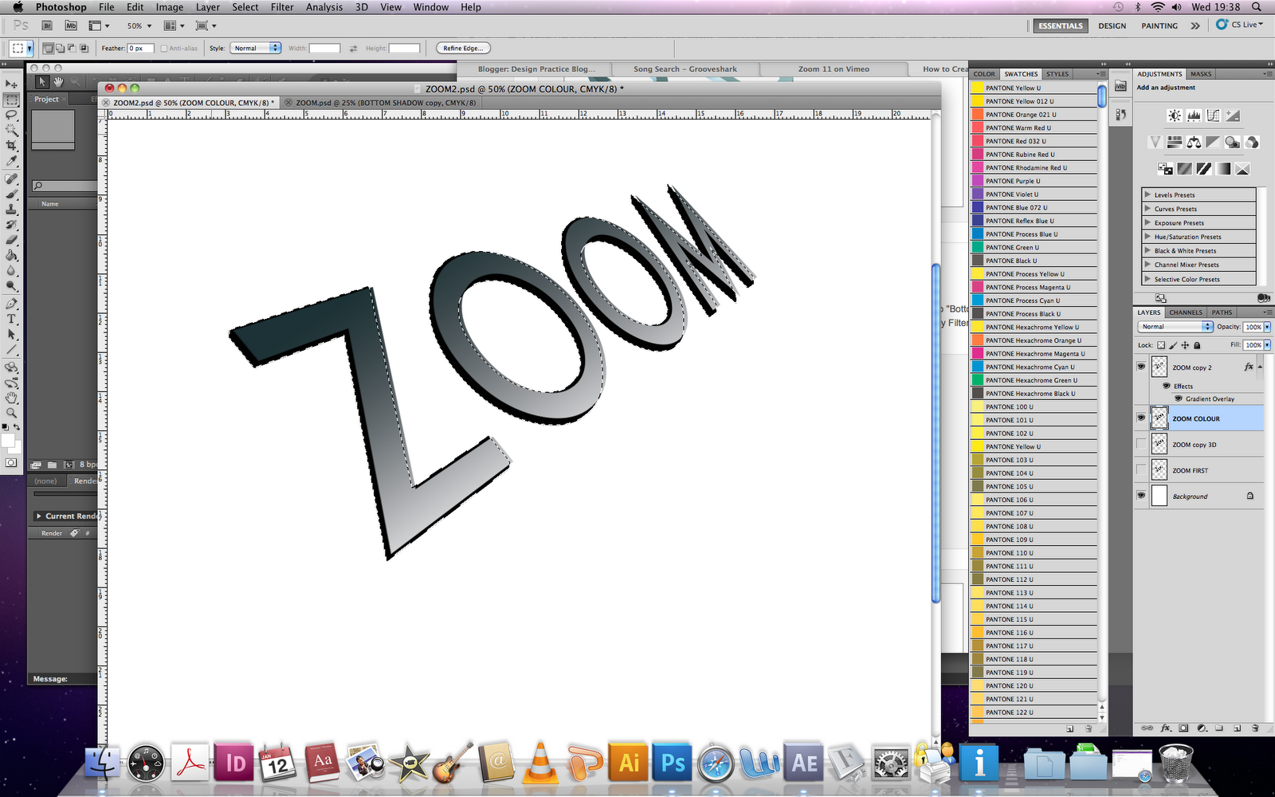The image size is (1275, 797).
Task: Click the Refine Edge button
Action: (462, 47)
